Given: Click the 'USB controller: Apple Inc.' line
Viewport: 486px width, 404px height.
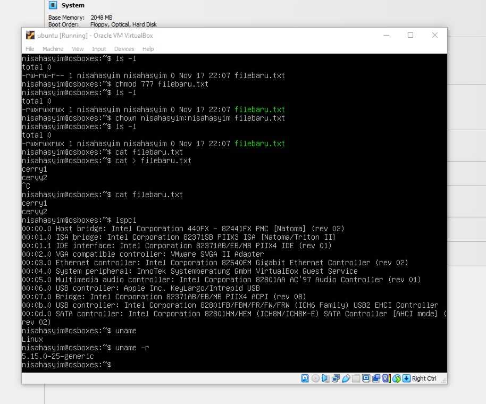Looking at the screenshot, I should (141, 288).
